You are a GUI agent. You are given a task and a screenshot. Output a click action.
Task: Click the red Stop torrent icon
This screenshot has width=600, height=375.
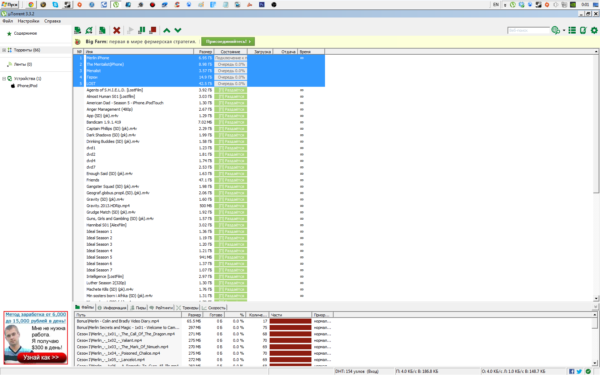[x=153, y=30]
